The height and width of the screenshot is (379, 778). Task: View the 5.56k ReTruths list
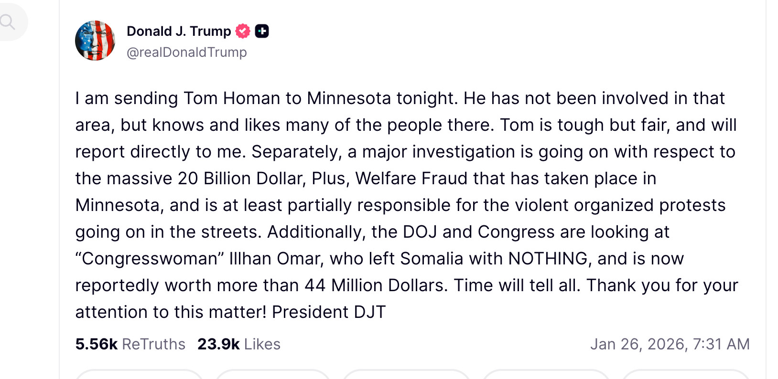(x=130, y=344)
